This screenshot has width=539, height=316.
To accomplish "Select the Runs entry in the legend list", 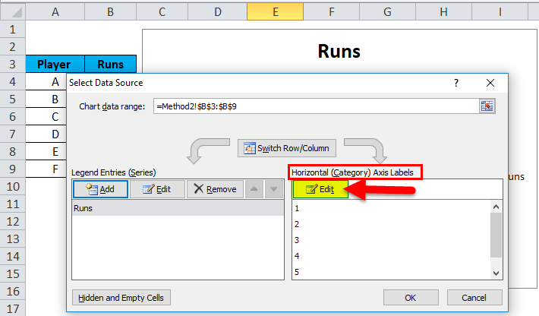I will pyautogui.click(x=178, y=208).
